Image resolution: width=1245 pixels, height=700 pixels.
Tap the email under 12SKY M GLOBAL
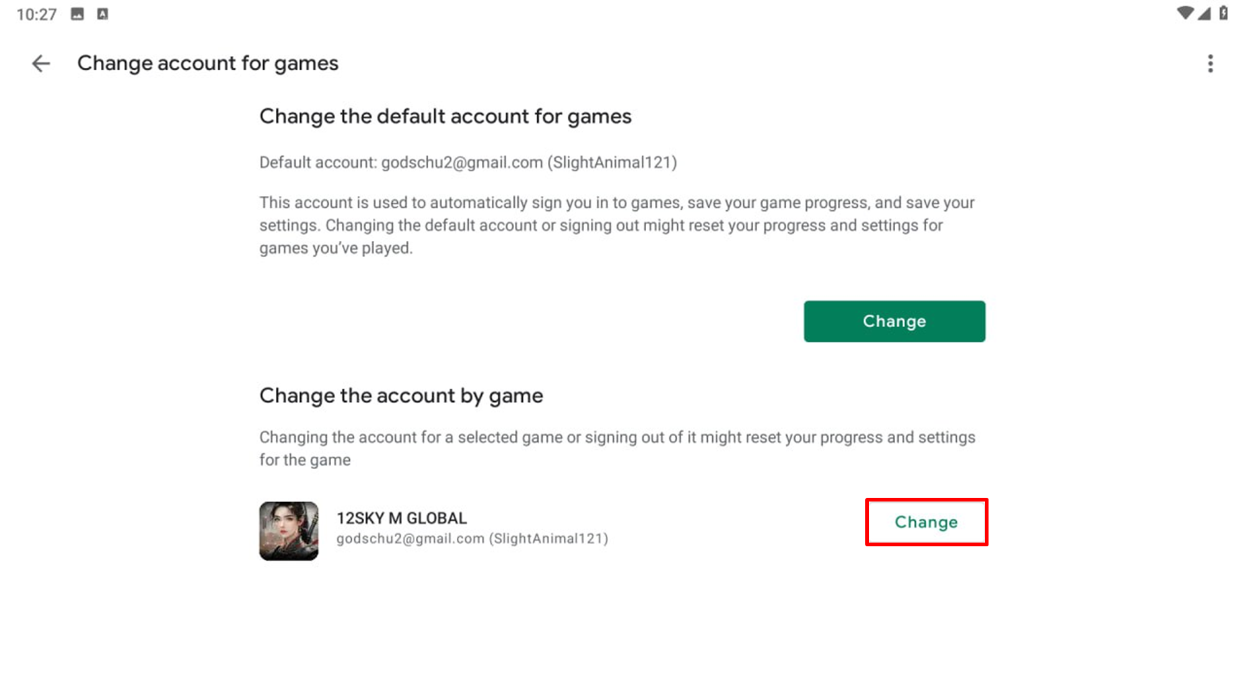(x=472, y=538)
